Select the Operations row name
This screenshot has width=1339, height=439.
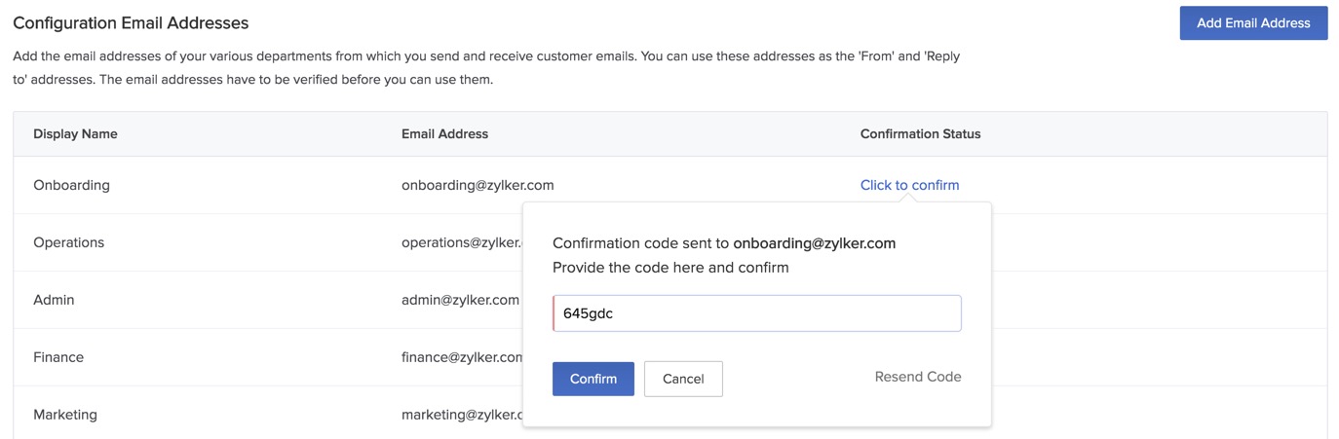tap(68, 242)
